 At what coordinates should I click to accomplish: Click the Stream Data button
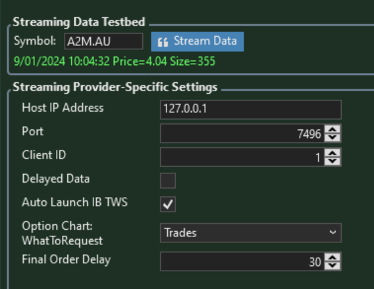click(x=198, y=41)
